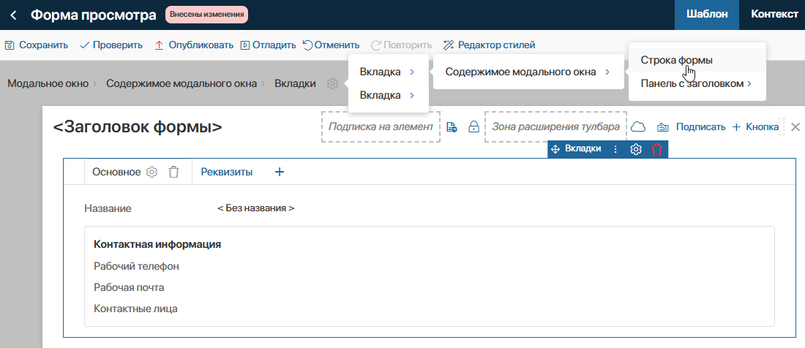805x348 pixels.
Task: Add a new tab with the plus icon
Action: (x=280, y=173)
